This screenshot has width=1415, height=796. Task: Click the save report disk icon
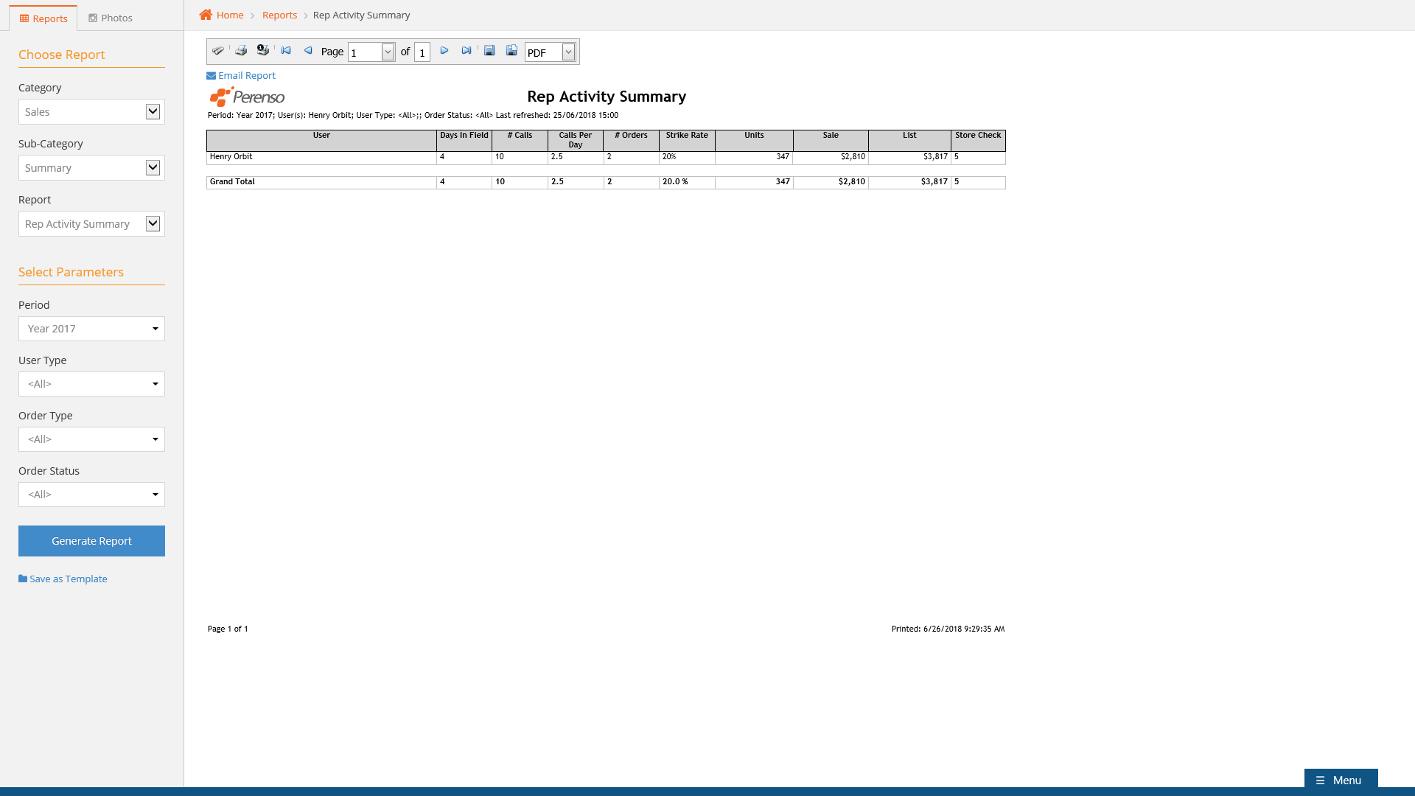(489, 51)
